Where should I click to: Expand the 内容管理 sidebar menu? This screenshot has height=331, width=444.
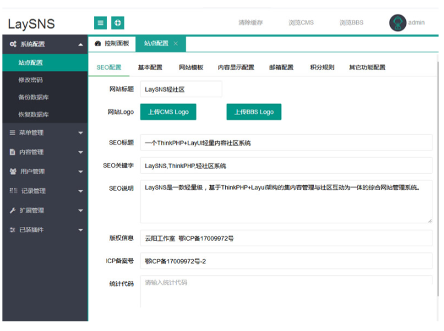[x=45, y=152]
